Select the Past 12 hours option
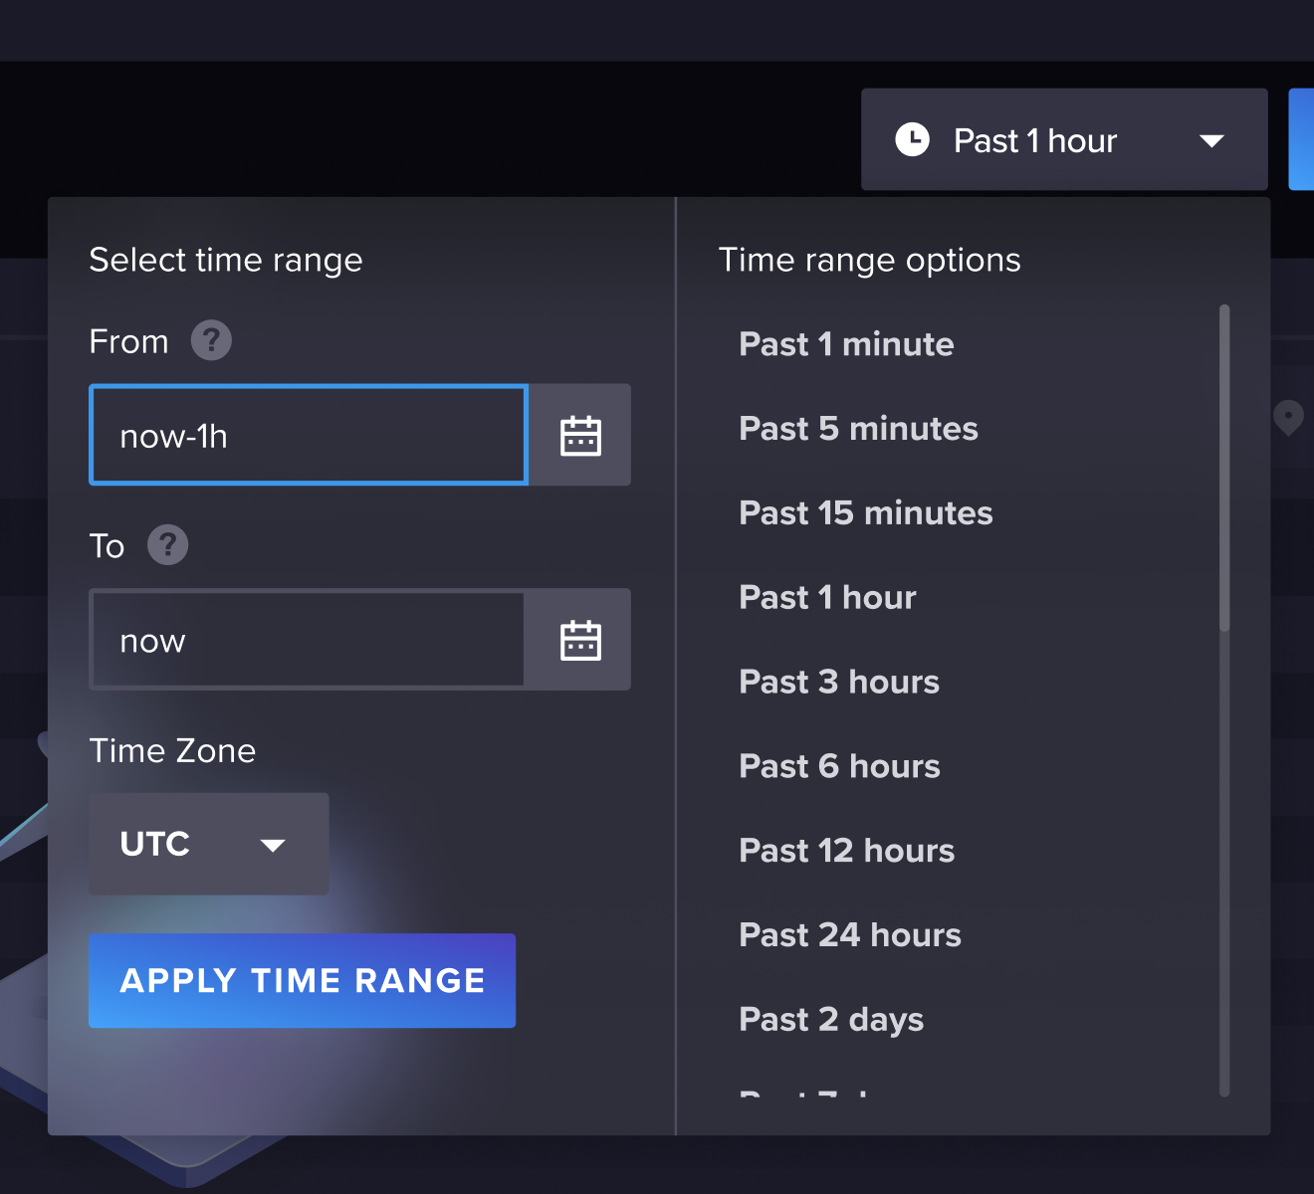The height and width of the screenshot is (1194, 1314). [846, 851]
